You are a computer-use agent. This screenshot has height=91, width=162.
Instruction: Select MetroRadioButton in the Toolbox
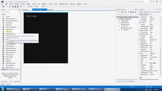pyautogui.click(x=11, y=44)
